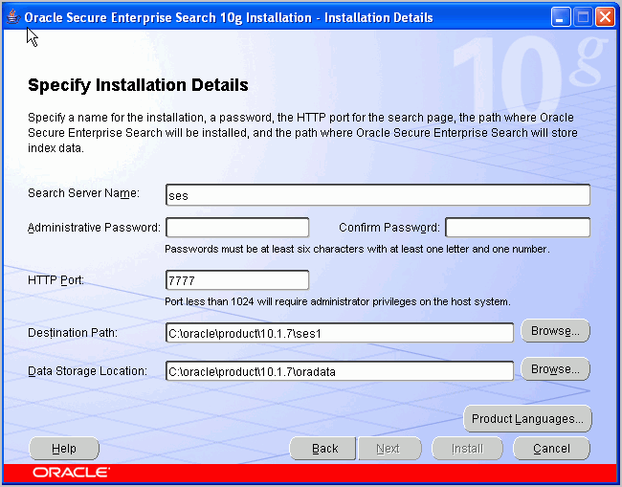622x487 pixels.
Task: Click the 'Search Server Name:' label
Action: (83, 193)
